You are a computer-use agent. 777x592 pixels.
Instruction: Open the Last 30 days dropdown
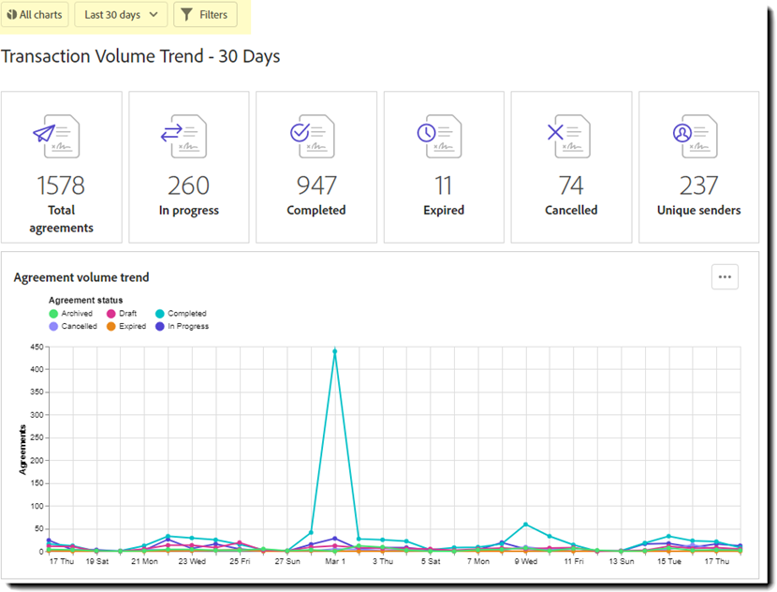coord(121,15)
